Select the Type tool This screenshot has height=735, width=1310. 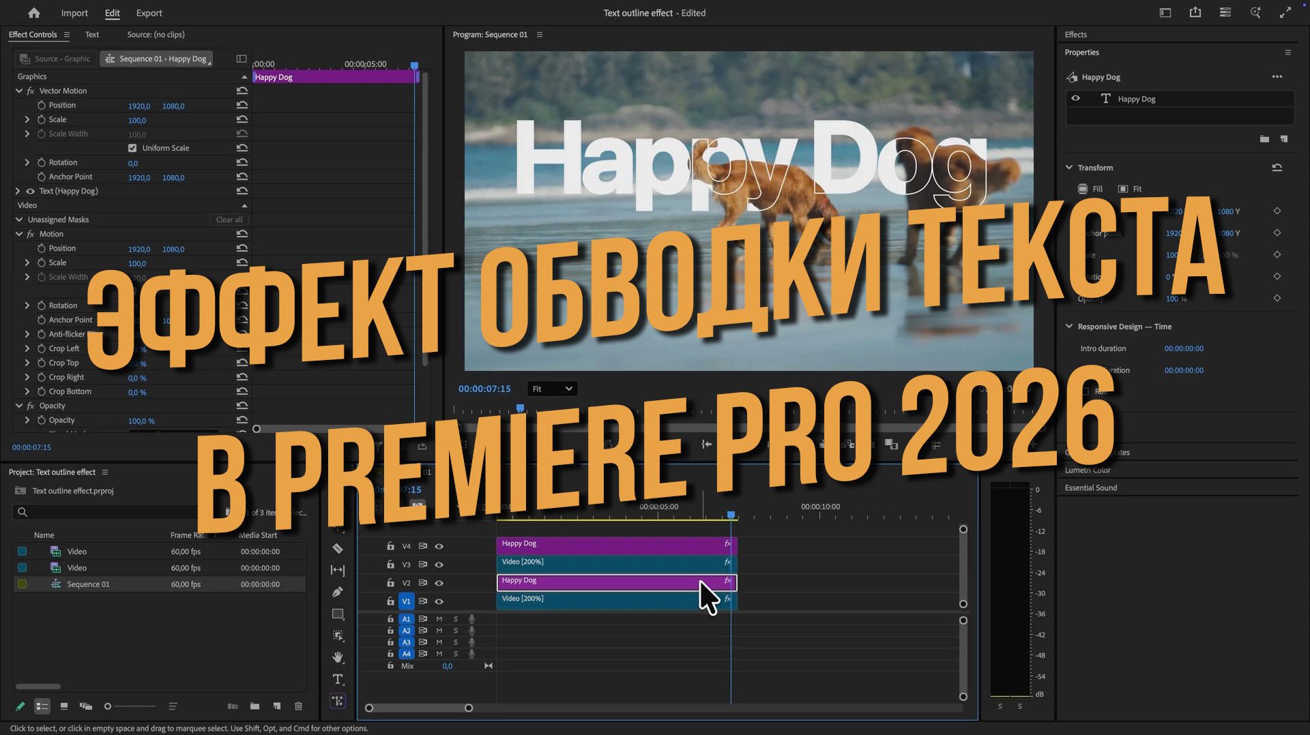[338, 679]
